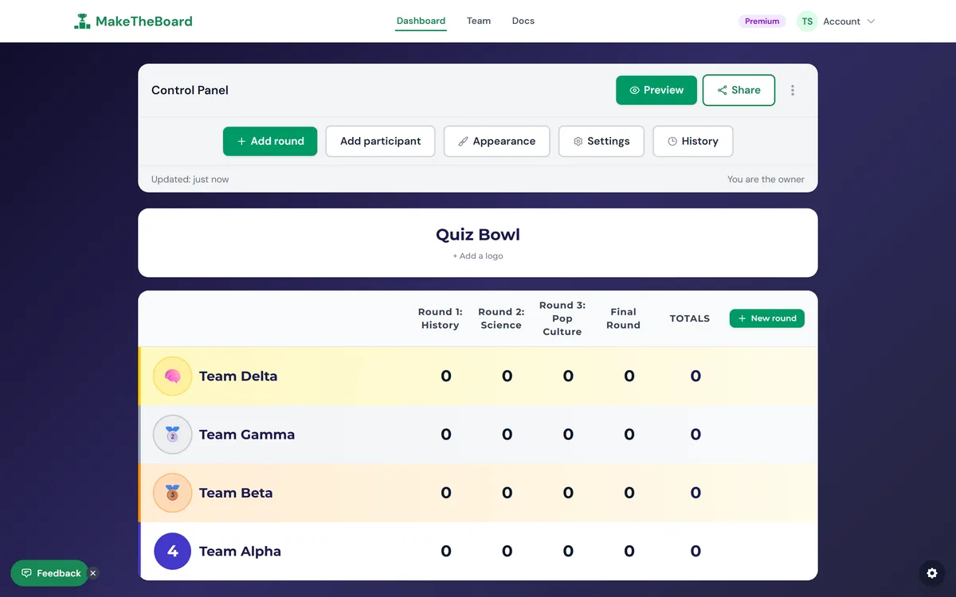Click the MakeTheBoard logo
The image size is (956, 597).
pyautogui.click(x=133, y=21)
